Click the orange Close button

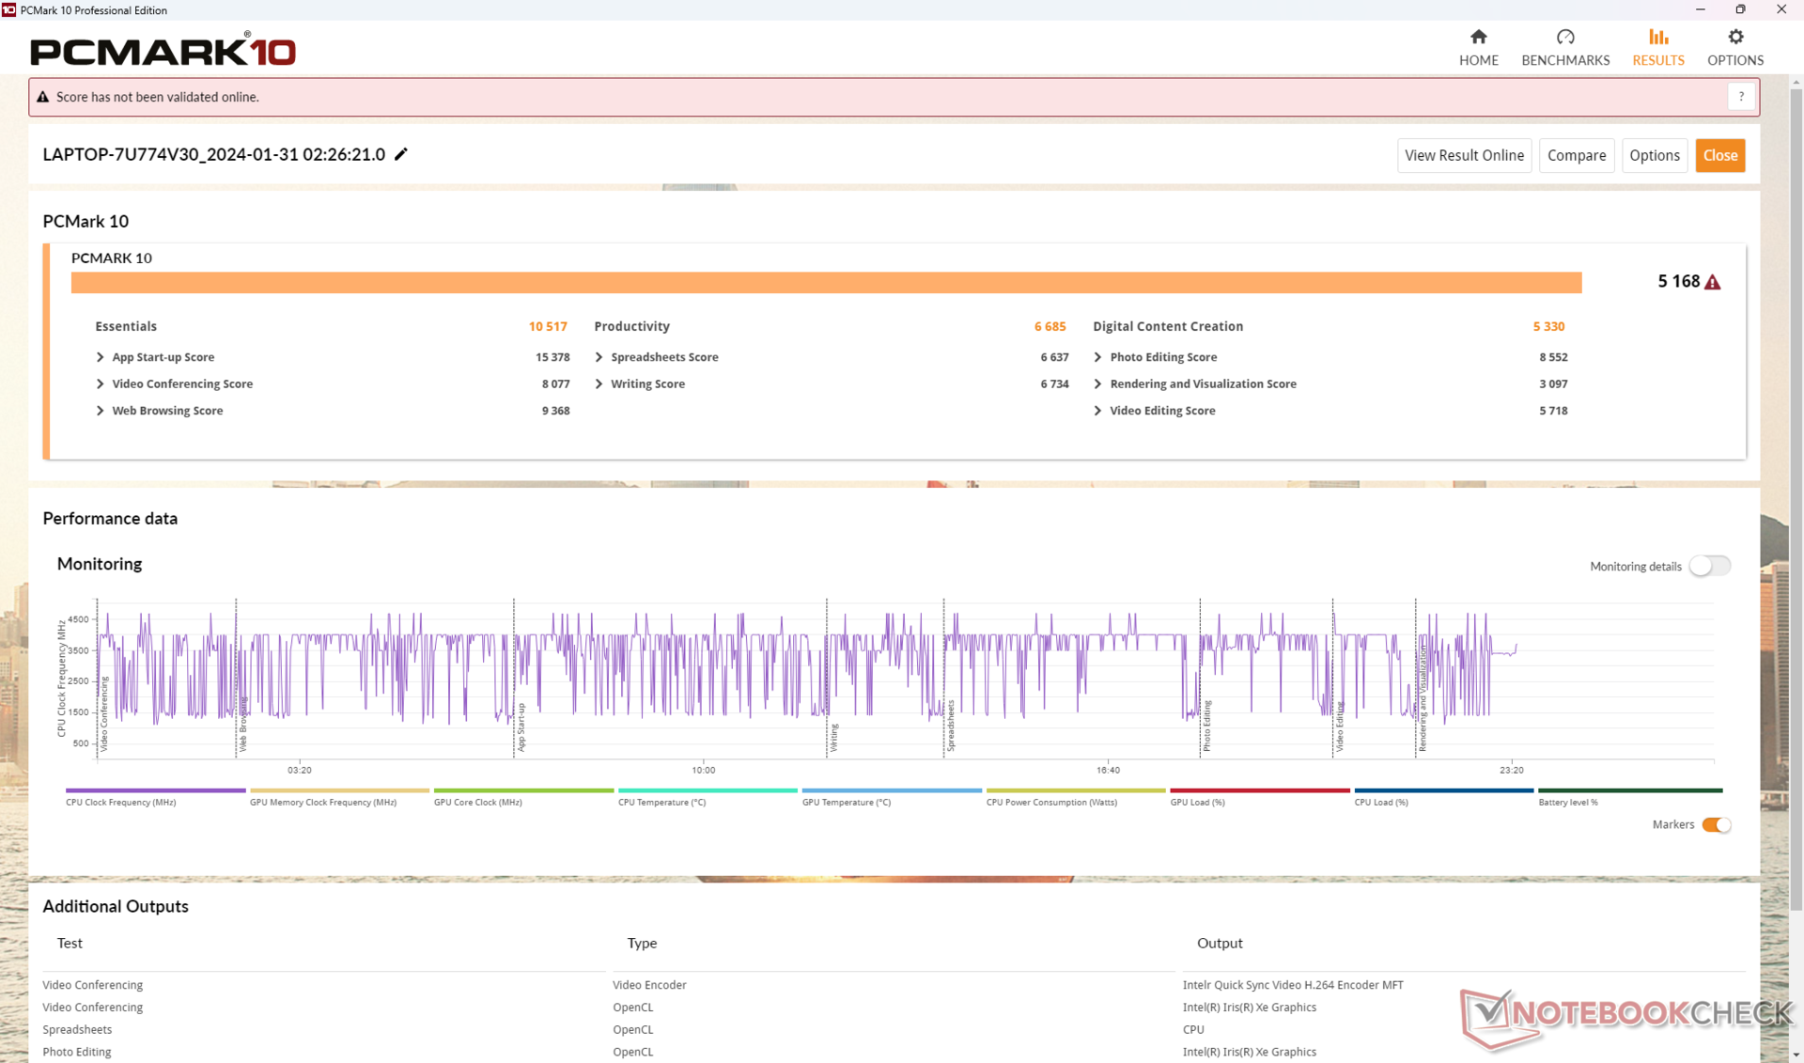pos(1719,155)
